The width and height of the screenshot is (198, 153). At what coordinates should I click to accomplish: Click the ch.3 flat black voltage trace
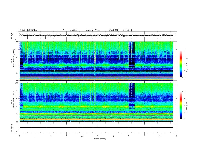coord(96,128)
